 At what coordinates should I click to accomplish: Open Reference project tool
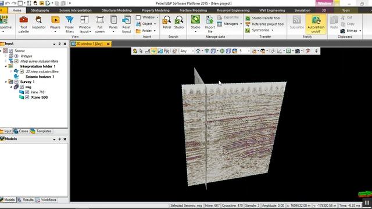pyautogui.click(x=265, y=24)
